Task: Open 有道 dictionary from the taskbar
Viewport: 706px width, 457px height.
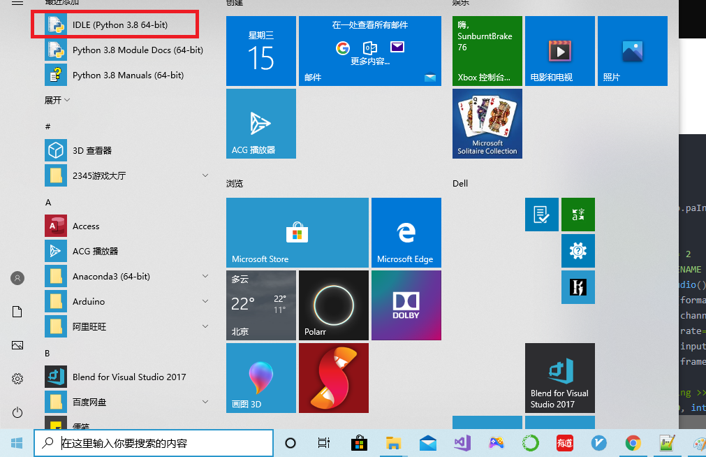Action: 565,444
